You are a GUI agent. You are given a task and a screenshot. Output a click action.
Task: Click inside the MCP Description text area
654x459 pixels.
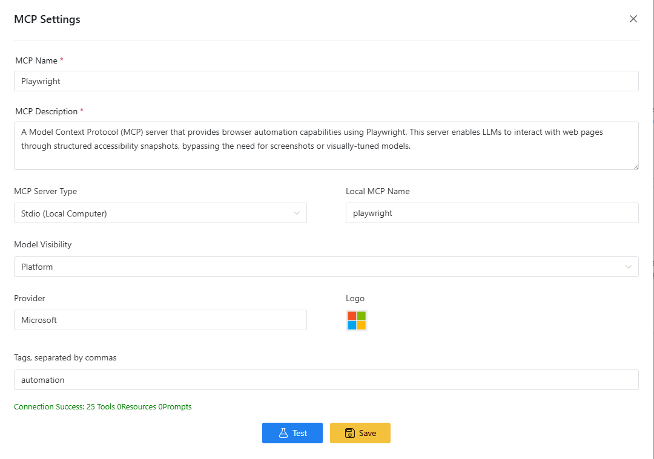(326, 146)
